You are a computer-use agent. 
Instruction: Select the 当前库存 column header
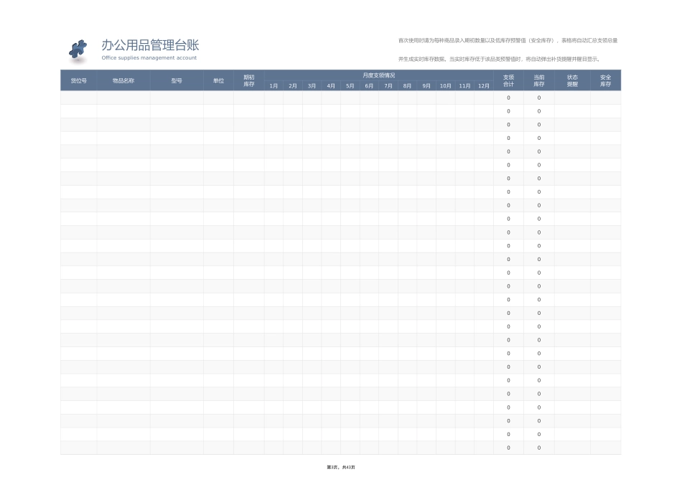[x=538, y=80]
